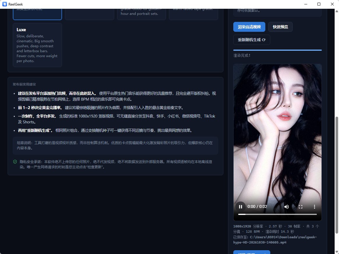Viewport: 339px width, 254px height.
Task: Click the 发布前实用建议 heading
Action: point(24,84)
